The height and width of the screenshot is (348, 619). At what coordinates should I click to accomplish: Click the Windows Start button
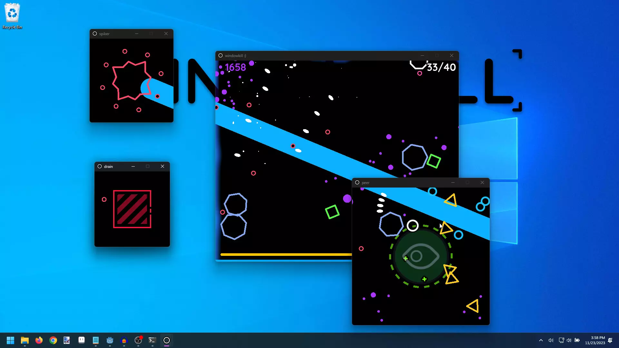pos(11,340)
